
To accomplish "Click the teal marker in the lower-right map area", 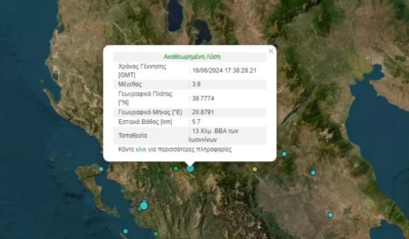I will click(x=331, y=215).
